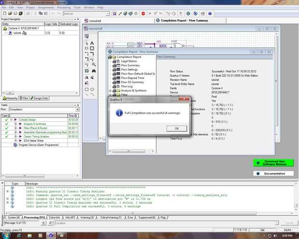Click the blue Help icon in toolbar

click(x=210, y=13)
